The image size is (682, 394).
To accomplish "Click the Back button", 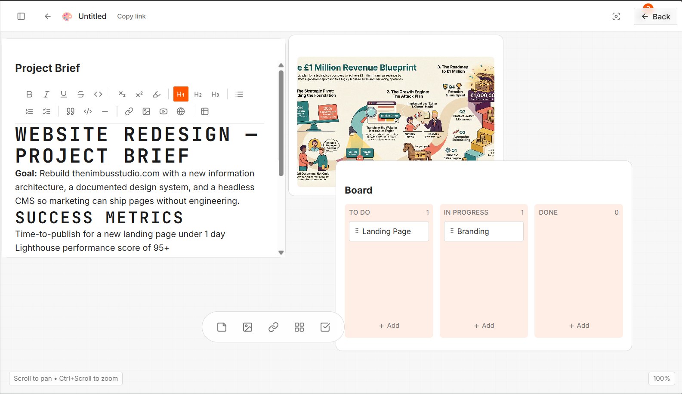I will pos(655,16).
